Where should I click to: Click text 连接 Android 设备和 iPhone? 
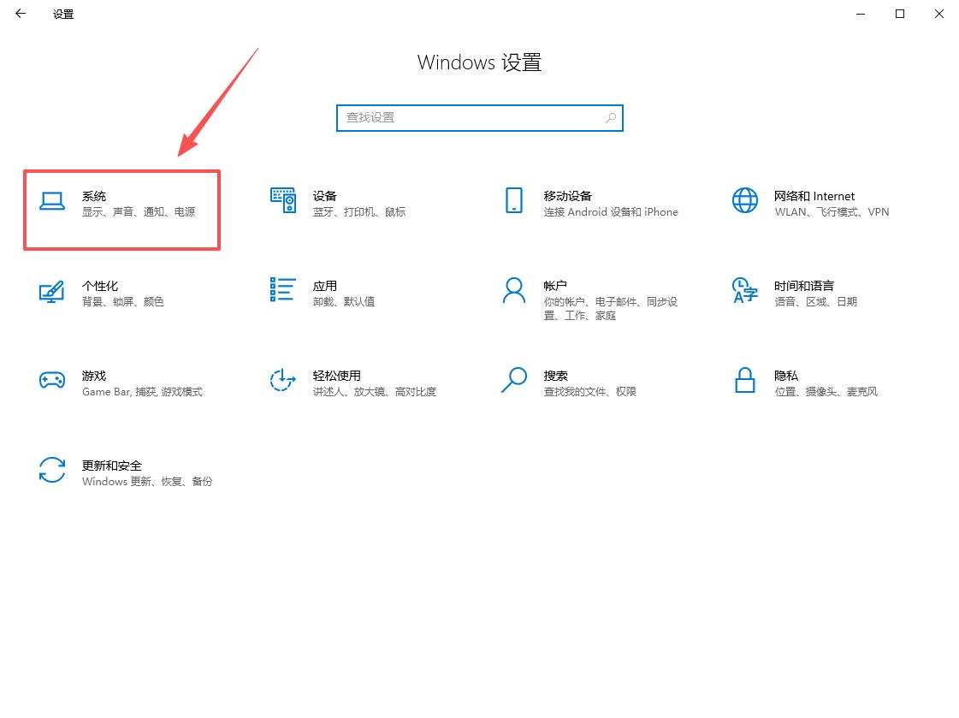pos(610,212)
